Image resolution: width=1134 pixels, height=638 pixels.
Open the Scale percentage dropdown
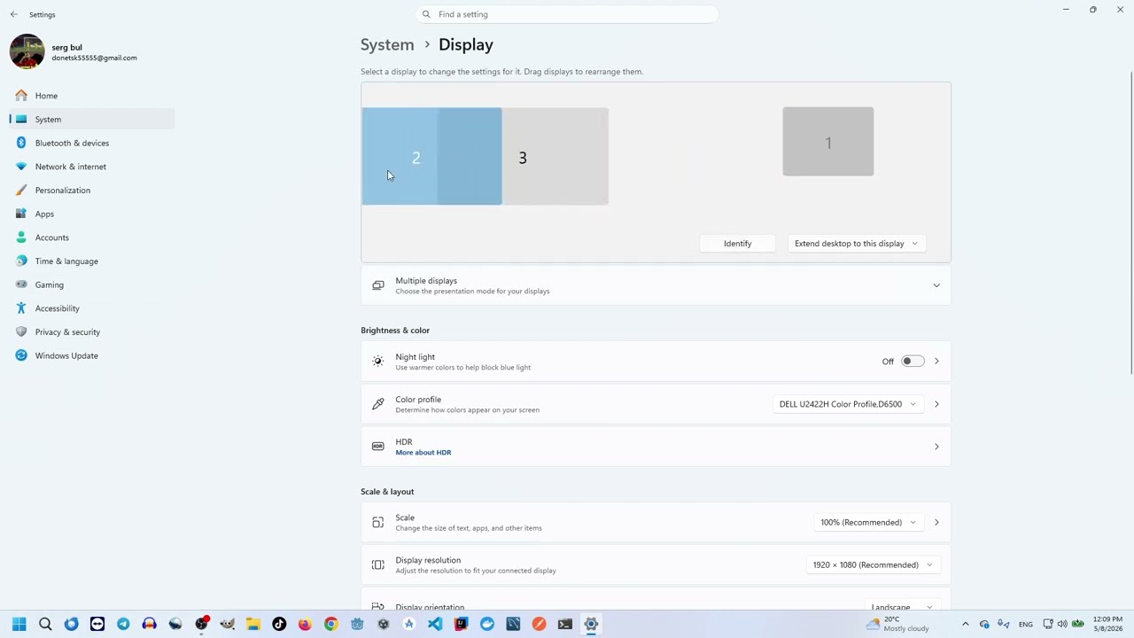(867, 522)
